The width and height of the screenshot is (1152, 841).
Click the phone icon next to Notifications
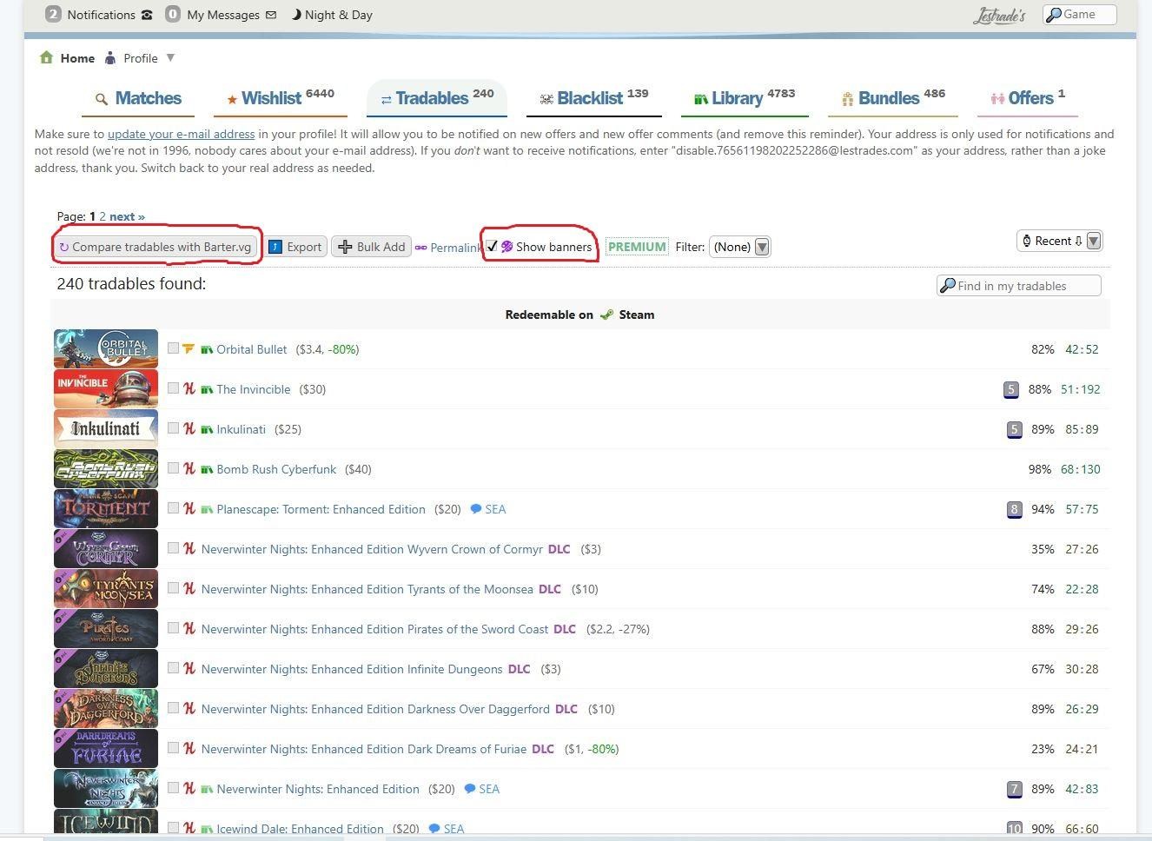[147, 15]
